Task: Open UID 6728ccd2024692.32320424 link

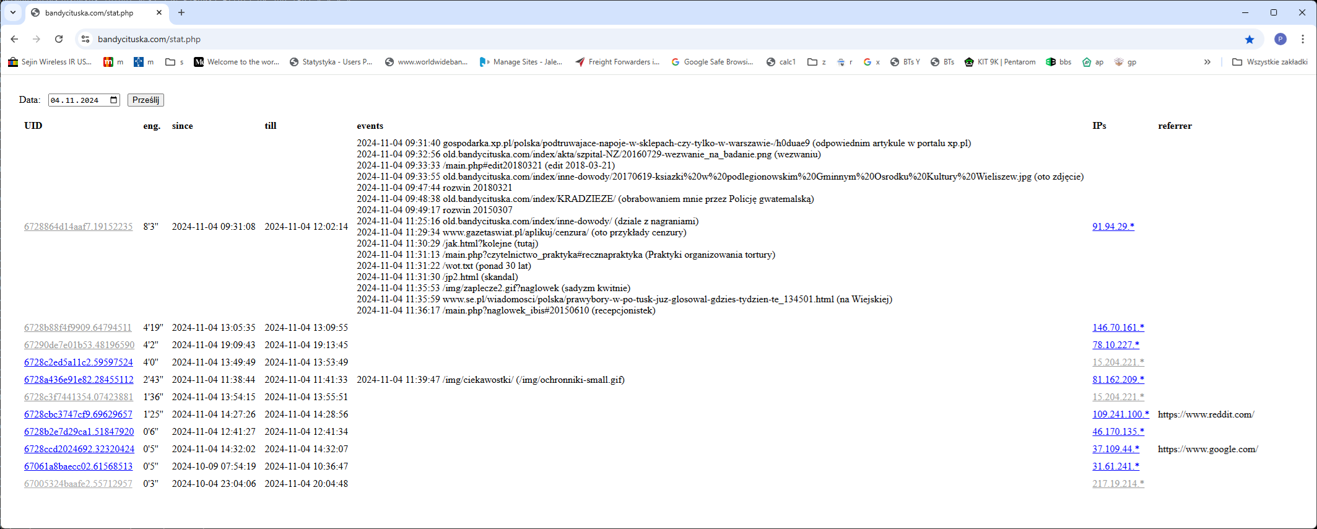Action: click(79, 449)
